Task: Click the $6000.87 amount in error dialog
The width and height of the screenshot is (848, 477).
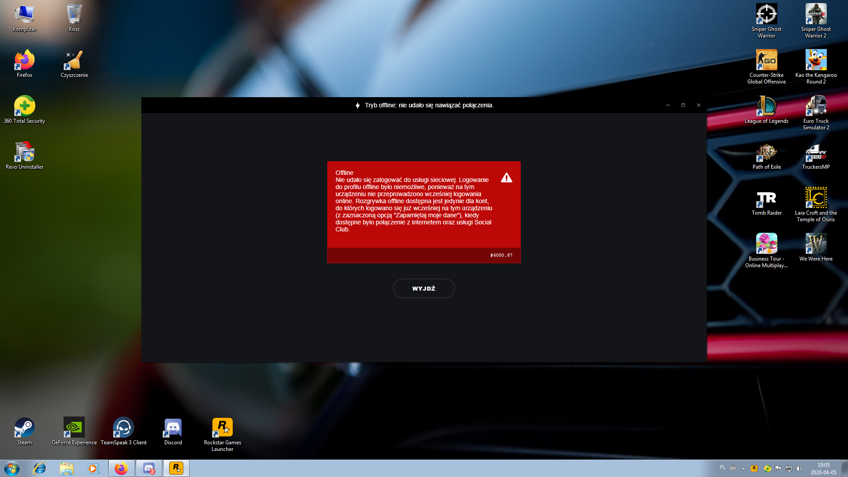Action: point(501,254)
